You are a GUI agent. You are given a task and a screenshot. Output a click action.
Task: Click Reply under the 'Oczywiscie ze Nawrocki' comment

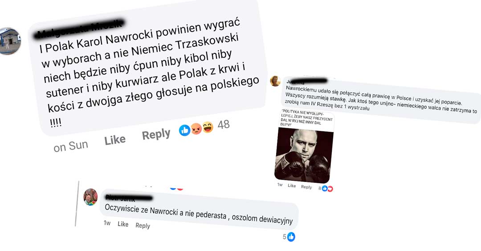pyautogui.click(x=143, y=225)
